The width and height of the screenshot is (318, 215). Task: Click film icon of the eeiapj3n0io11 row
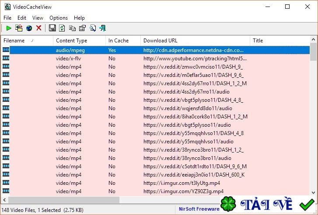click(x=6, y=174)
